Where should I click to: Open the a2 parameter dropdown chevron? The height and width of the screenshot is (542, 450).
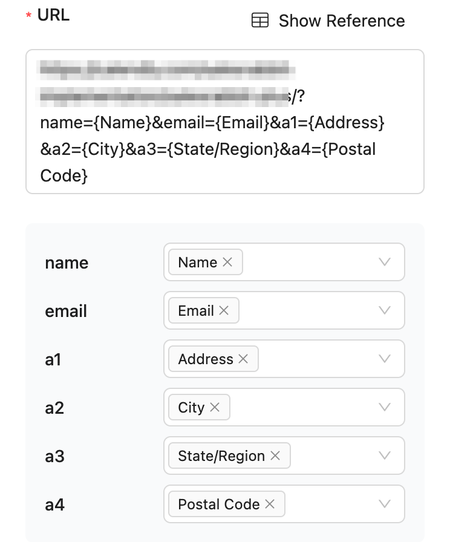coord(385,407)
